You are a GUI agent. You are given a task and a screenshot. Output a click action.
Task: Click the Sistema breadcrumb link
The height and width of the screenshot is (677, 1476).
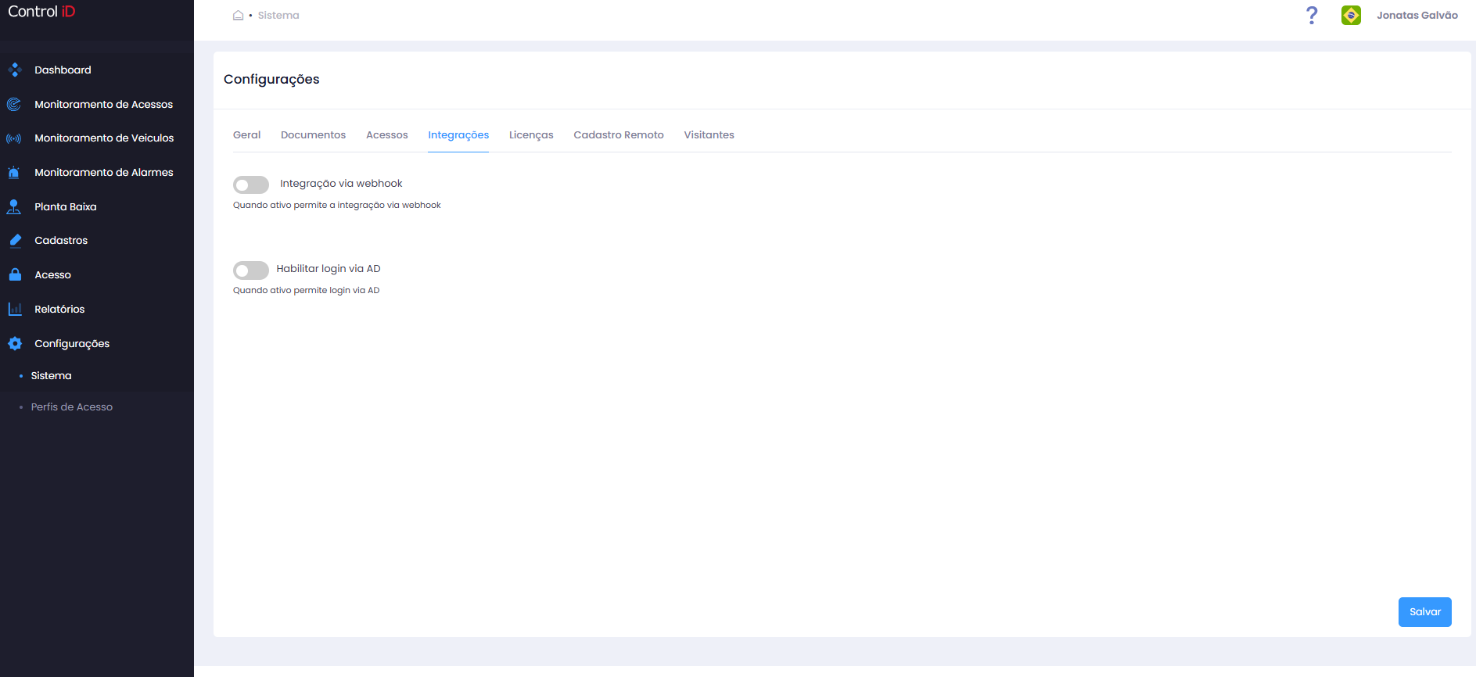tap(278, 15)
